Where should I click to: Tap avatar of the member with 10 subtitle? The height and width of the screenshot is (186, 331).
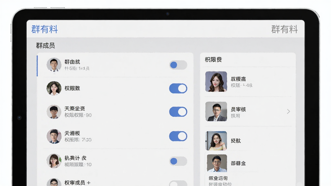(54, 161)
